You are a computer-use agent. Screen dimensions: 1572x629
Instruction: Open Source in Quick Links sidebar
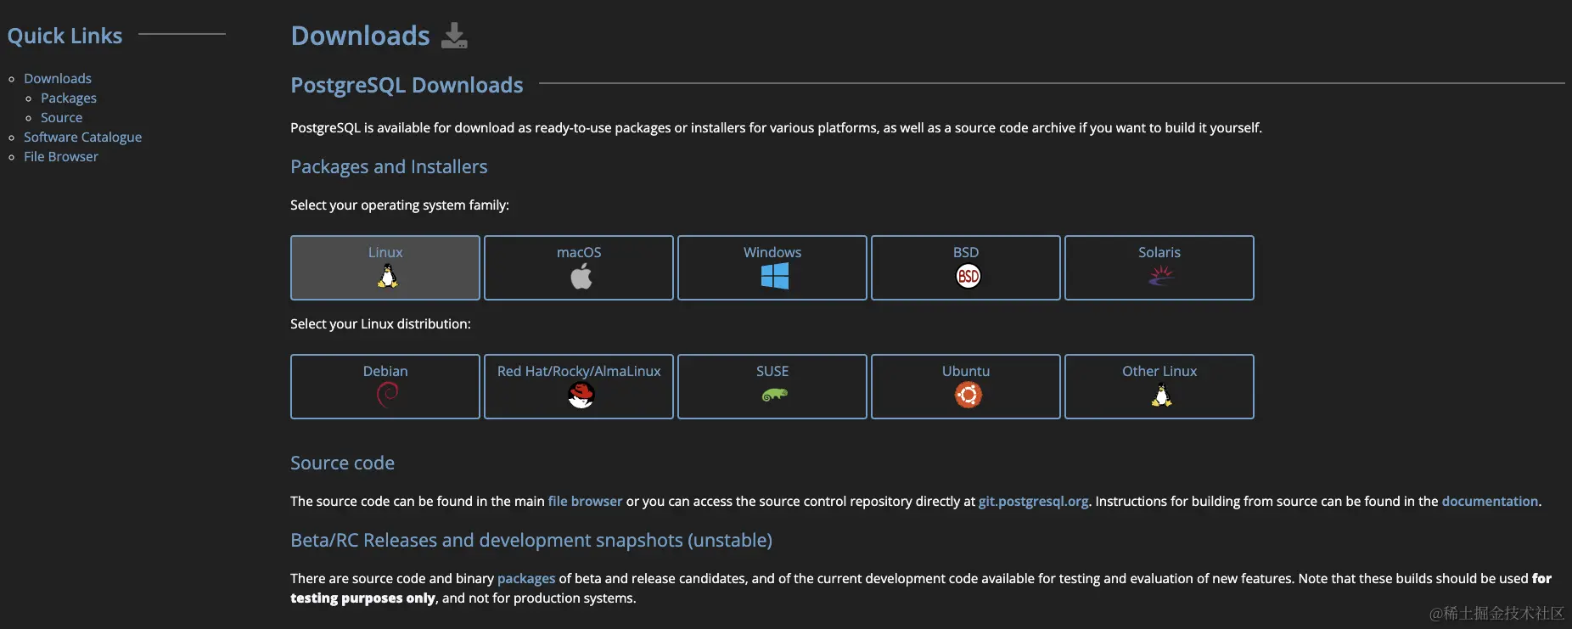click(x=62, y=117)
